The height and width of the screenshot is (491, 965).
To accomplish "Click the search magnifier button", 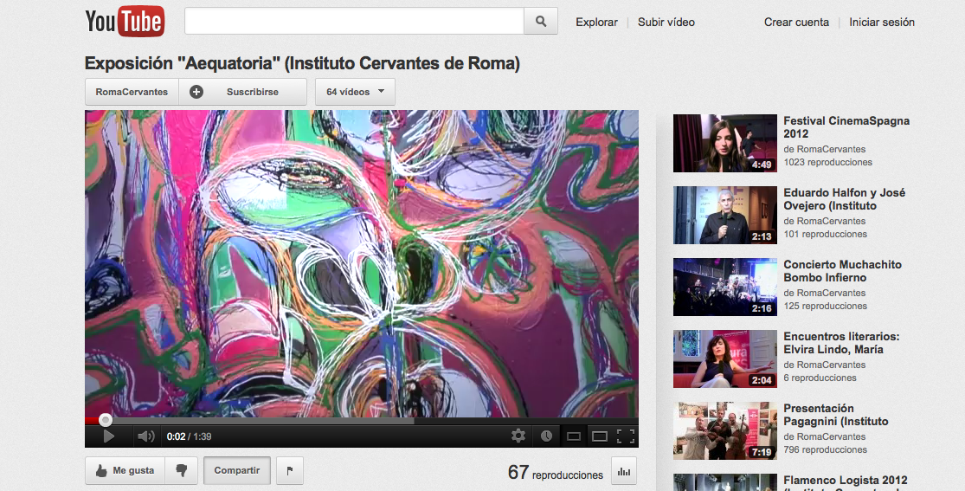I will [x=541, y=22].
